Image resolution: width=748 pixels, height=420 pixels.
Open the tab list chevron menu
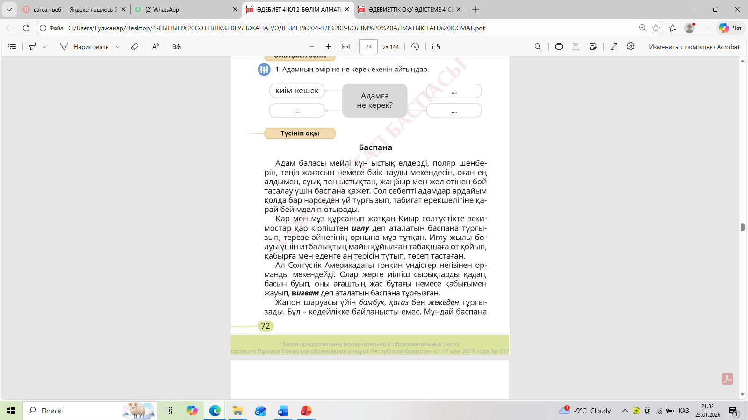pos(9,9)
